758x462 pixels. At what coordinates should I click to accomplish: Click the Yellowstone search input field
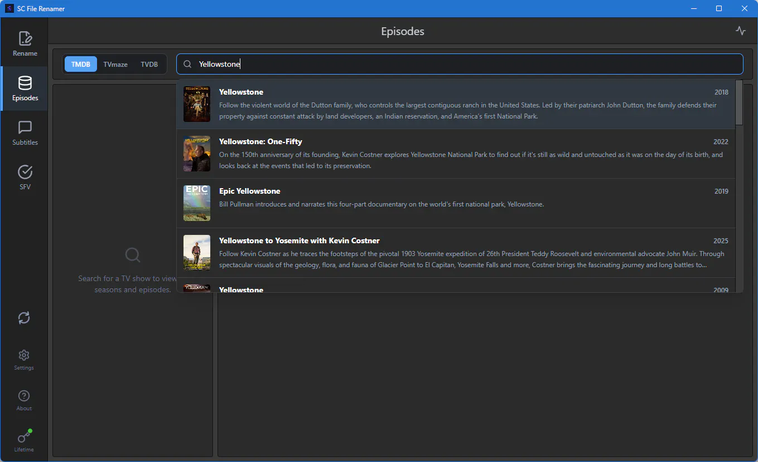(x=460, y=64)
